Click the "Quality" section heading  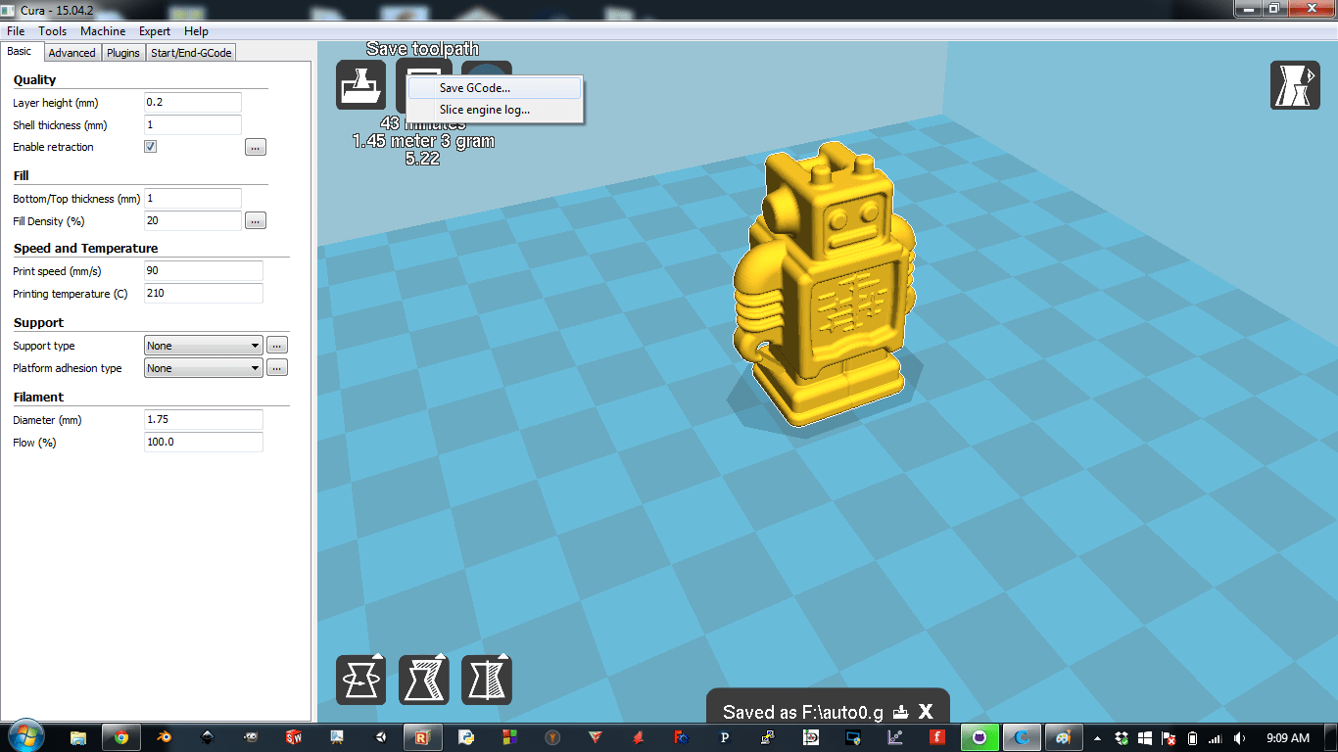click(x=34, y=80)
